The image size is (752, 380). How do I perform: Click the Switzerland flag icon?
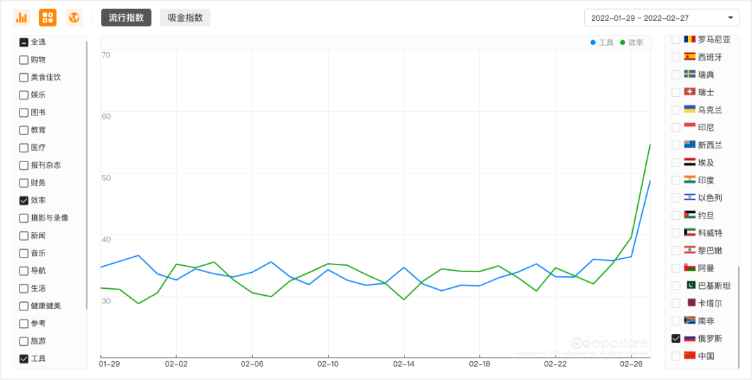pyautogui.click(x=690, y=92)
